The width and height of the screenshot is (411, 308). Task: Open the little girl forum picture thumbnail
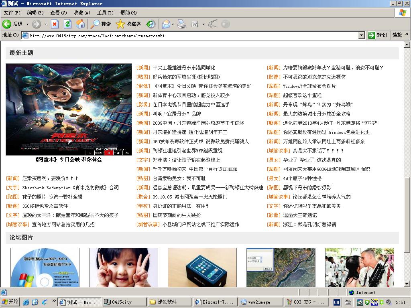(x=124, y=267)
